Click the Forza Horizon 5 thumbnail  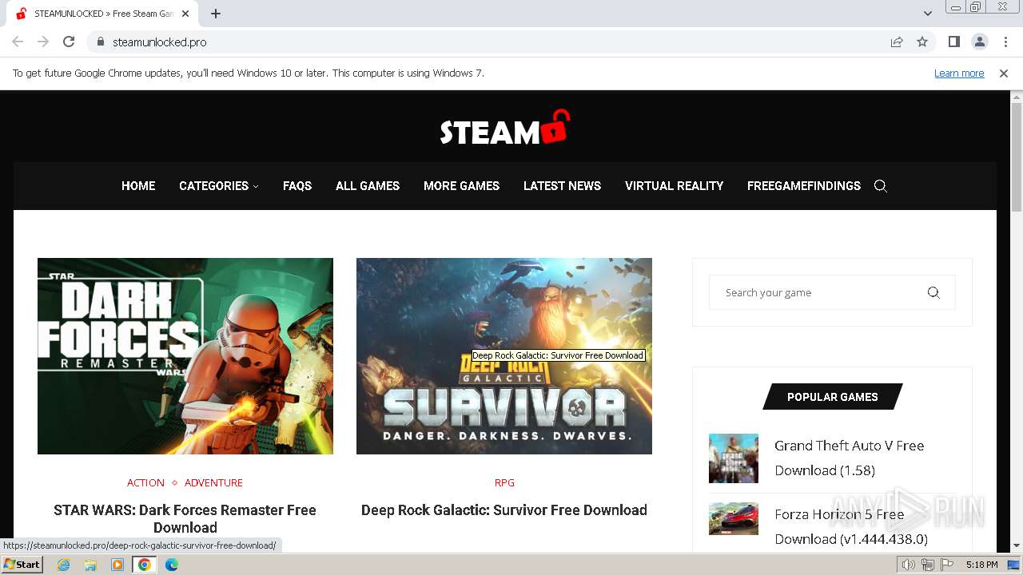734,518
